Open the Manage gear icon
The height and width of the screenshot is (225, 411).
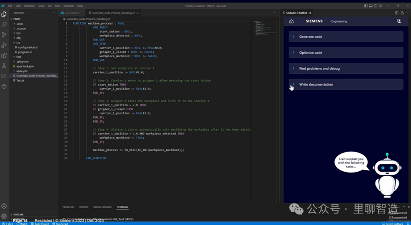tap(4, 216)
